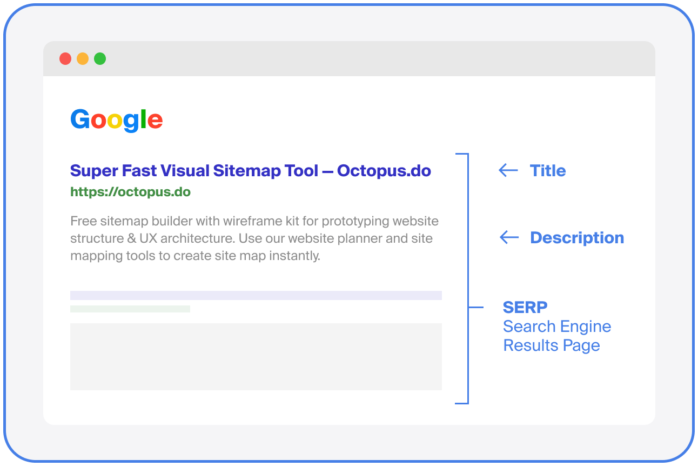
Task: Click the gray placeholder content block
Action: pyautogui.click(x=256, y=357)
